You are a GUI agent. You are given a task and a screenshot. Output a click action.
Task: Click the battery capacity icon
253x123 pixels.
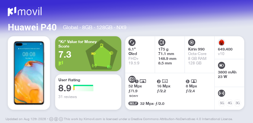click(221, 65)
